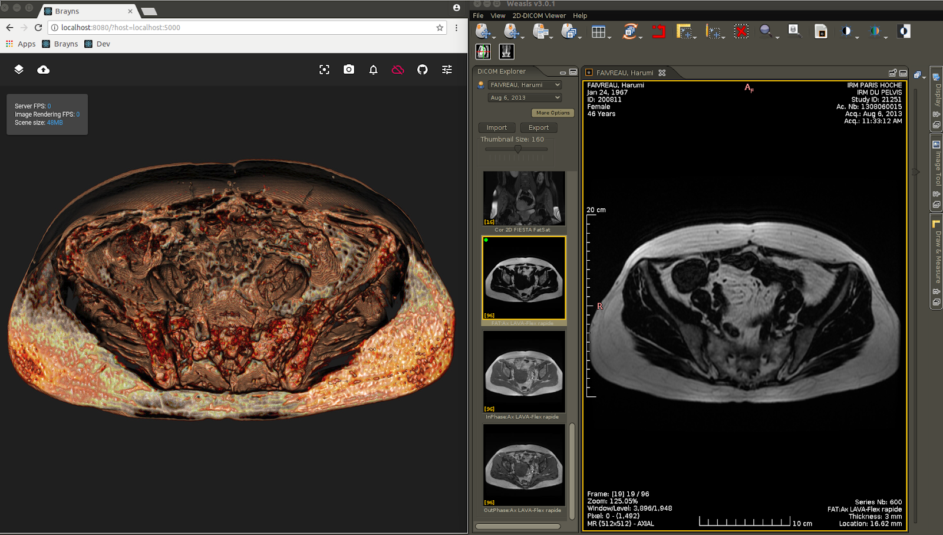Screen dimensions: 943x535
Task: Click the Import button in DICOM Explorer
Action: [497, 127]
